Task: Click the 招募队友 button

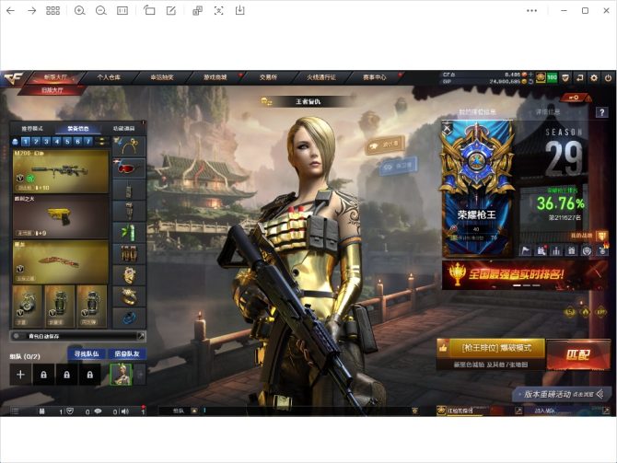Action: [x=127, y=353]
